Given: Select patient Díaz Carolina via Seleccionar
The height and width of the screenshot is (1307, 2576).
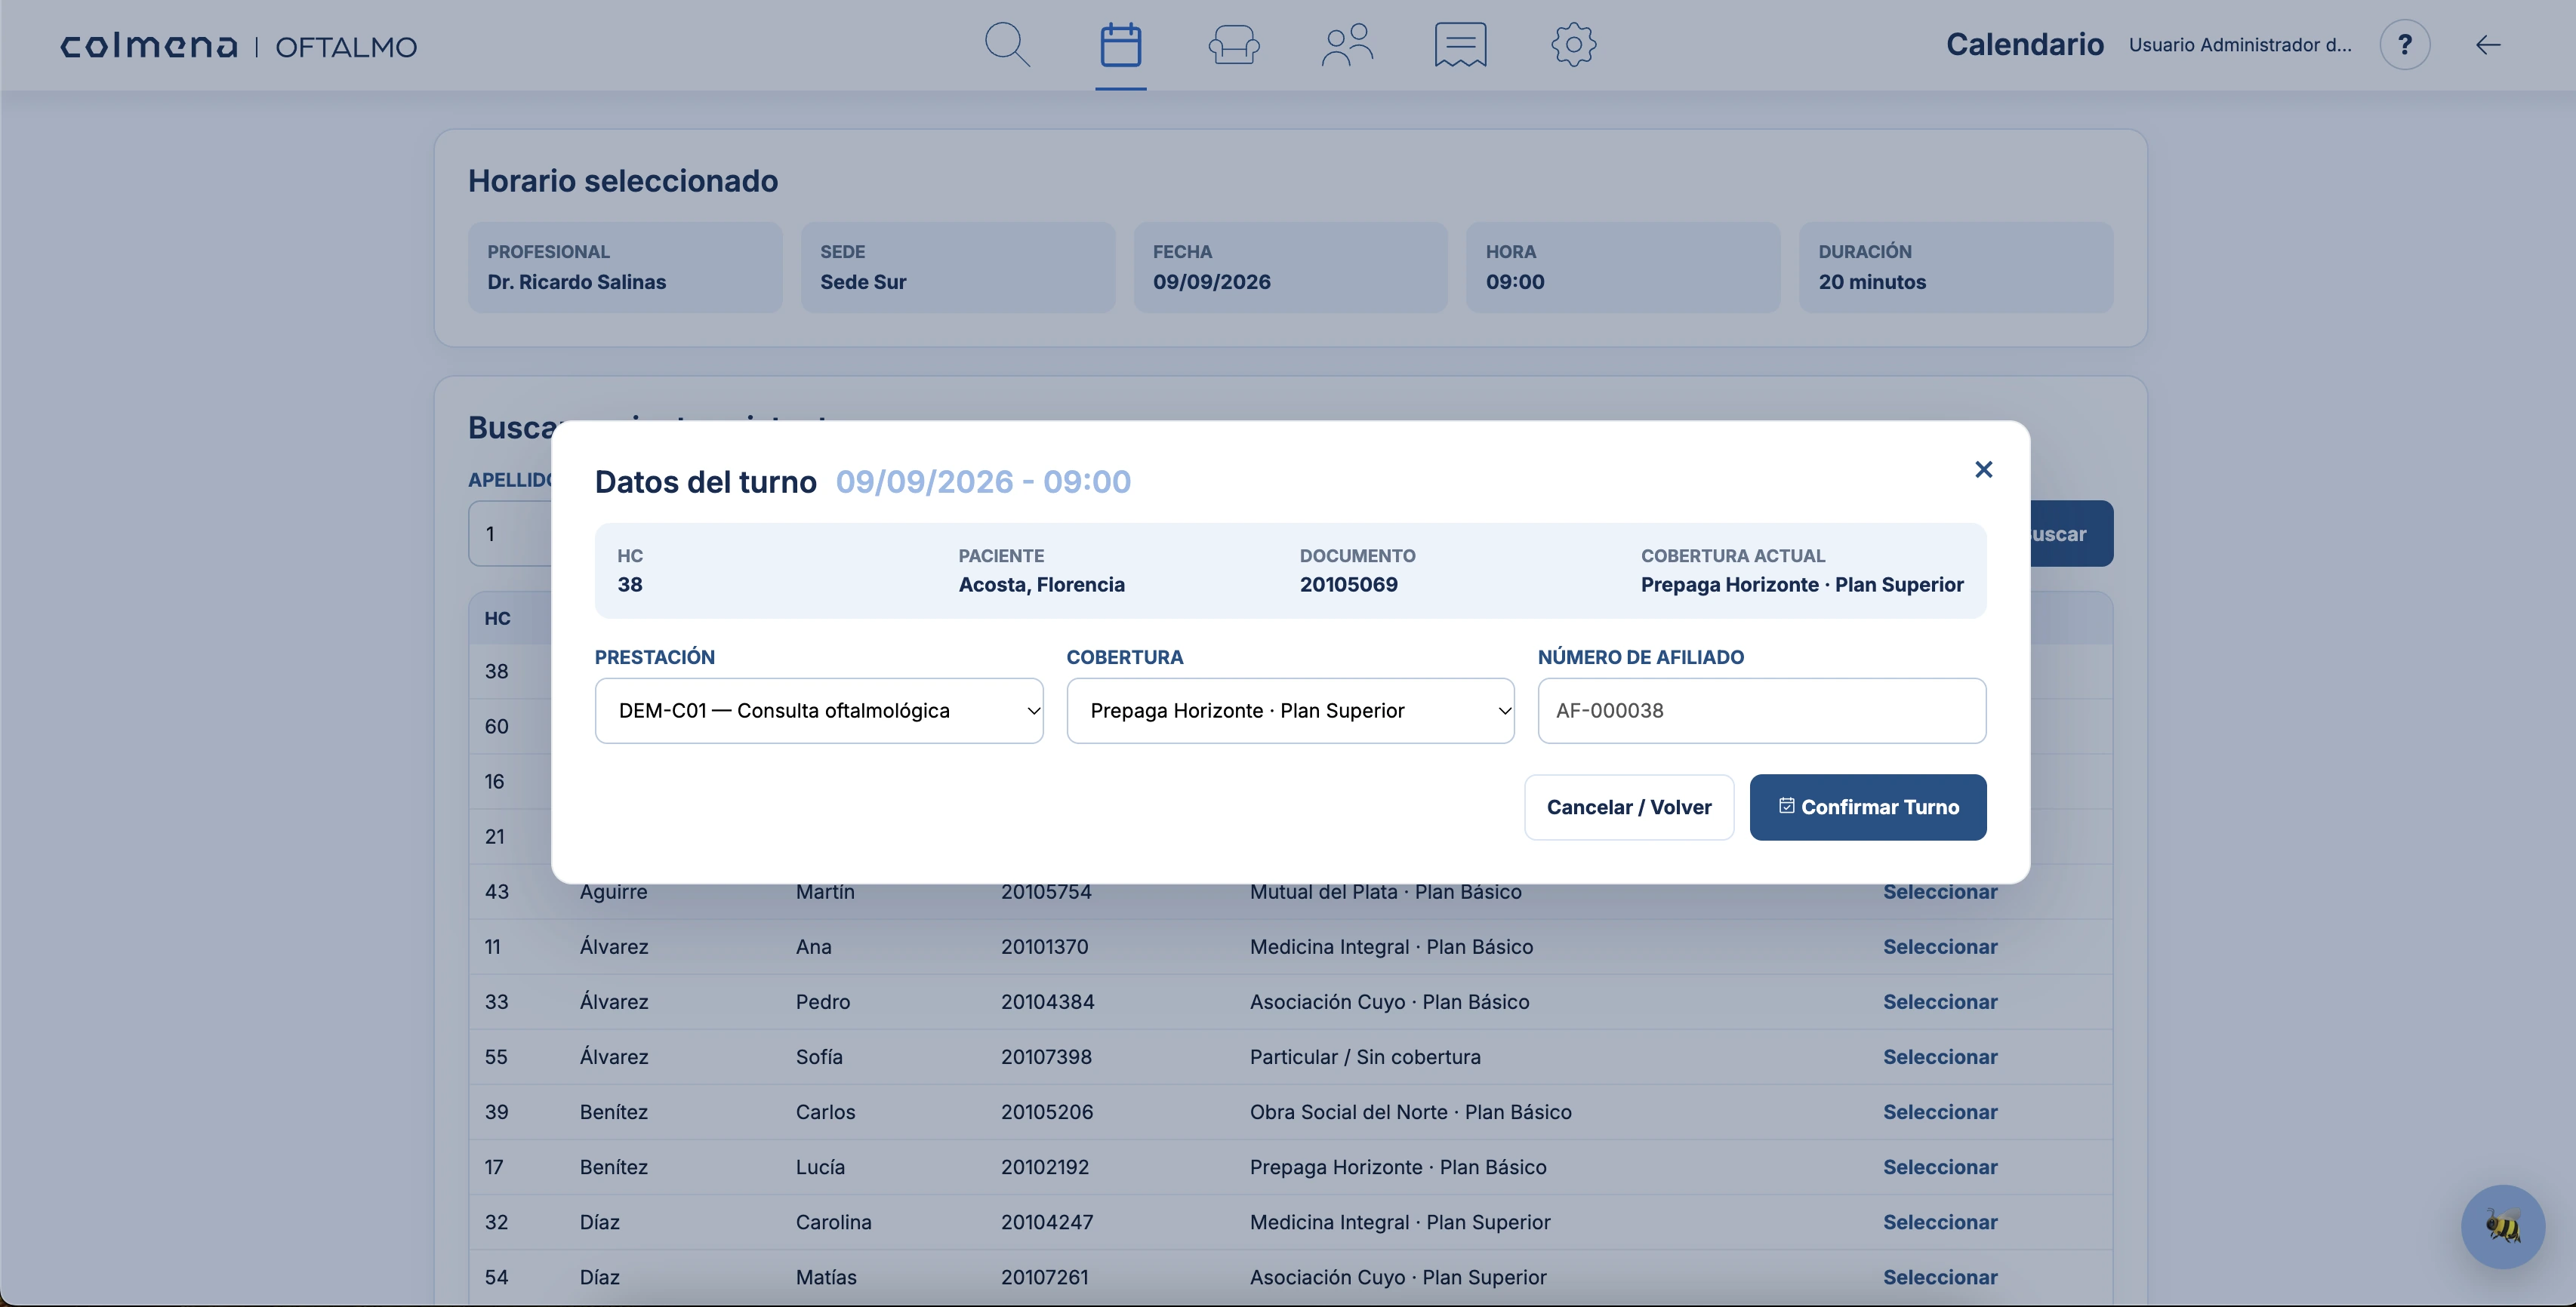Looking at the screenshot, I should pos(1939,1222).
